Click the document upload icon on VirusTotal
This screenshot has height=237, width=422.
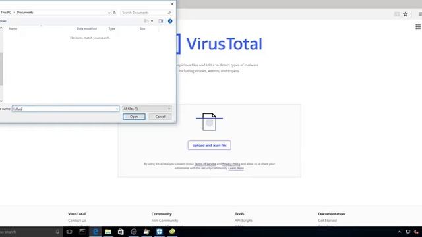210,122
